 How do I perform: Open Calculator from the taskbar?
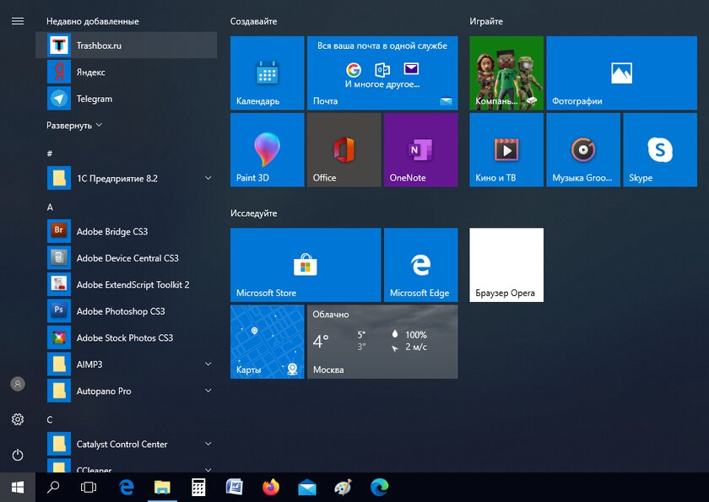(x=198, y=487)
